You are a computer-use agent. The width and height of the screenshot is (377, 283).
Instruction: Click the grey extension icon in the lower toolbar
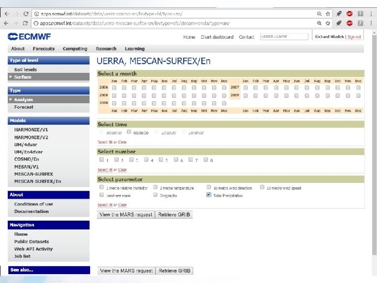click(360, 24)
